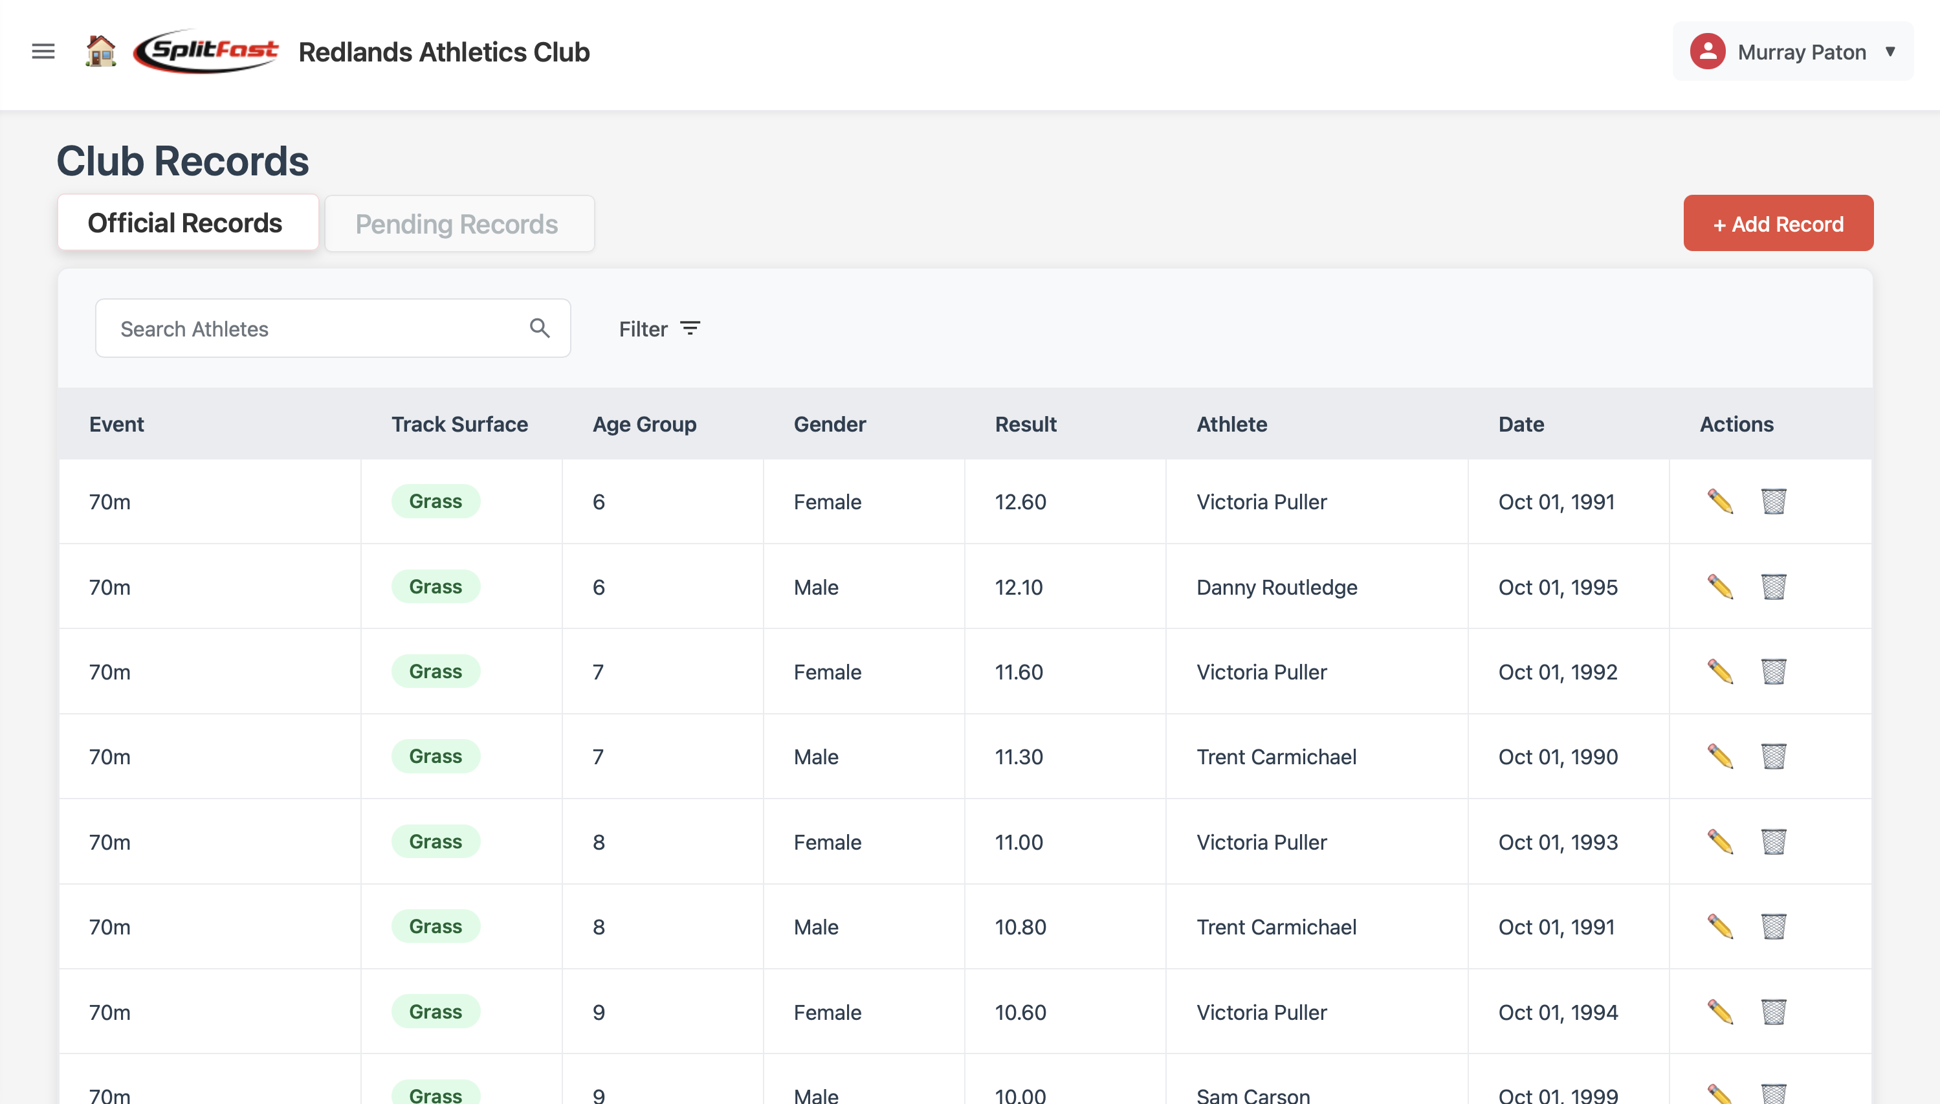Switch to the Pending Records tab
This screenshot has height=1104, width=1940.
click(459, 222)
